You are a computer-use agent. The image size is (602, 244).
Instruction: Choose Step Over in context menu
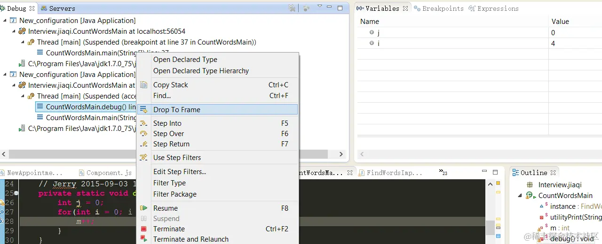tap(217, 134)
